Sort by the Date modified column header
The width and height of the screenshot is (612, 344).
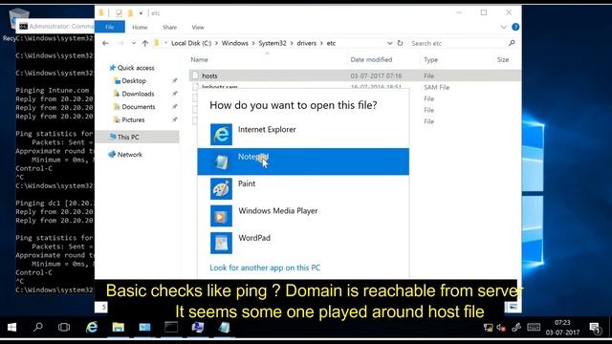[x=371, y=59]
